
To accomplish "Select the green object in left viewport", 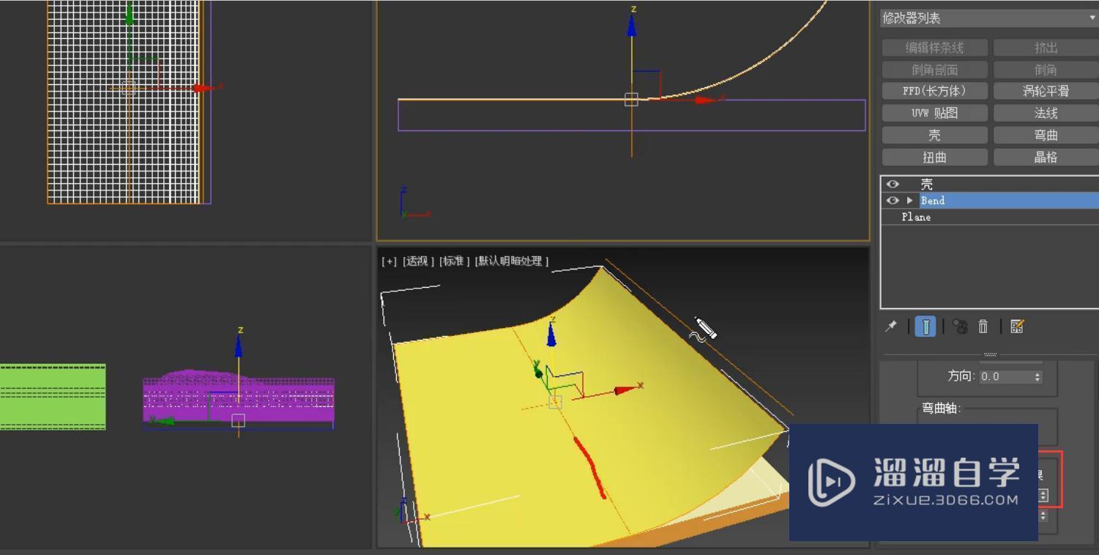I will pyautogui.click(x=53, y=396).
